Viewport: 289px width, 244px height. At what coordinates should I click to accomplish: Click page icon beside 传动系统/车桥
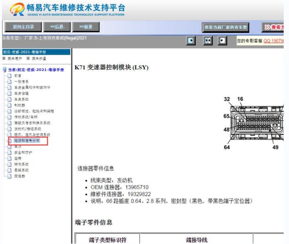(9, 117)
